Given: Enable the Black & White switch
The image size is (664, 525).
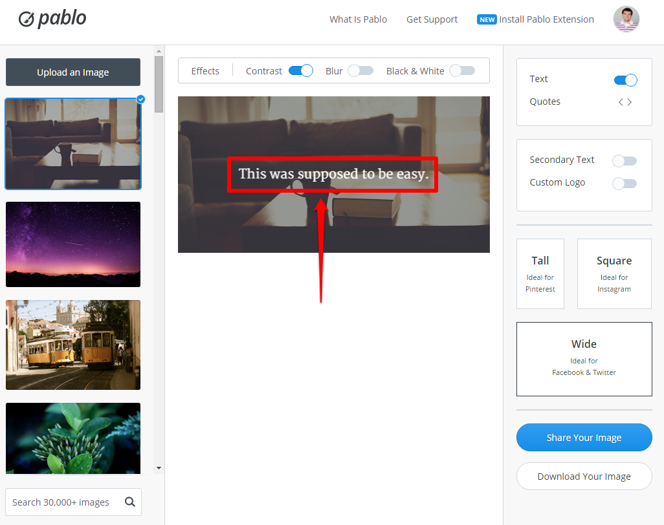Looking at the screenshot, I should point(462,70).
